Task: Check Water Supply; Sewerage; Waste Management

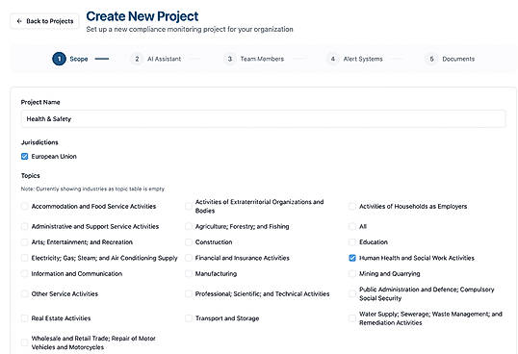Action: [x=352, y=318]
